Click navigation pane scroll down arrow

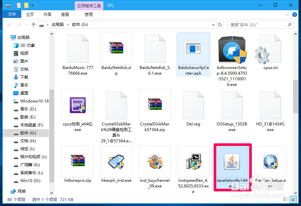[x=51, y=193]
